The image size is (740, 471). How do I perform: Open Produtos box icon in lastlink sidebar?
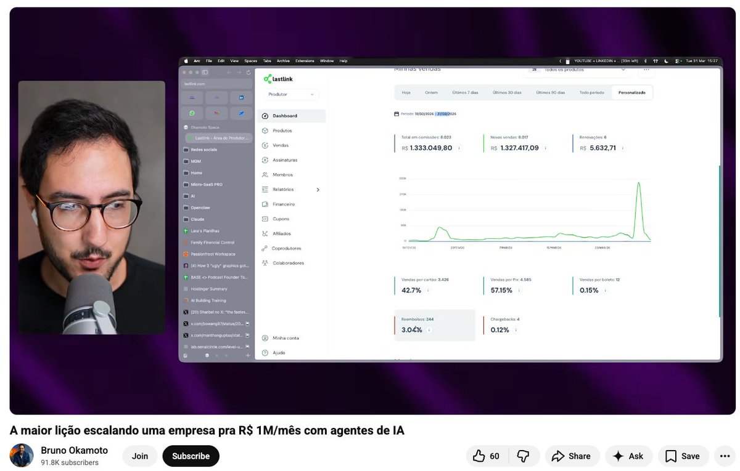(265, 131)
